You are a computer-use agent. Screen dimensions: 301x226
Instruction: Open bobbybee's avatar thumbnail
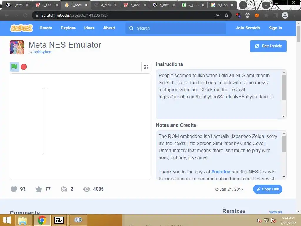click(17, 47)
